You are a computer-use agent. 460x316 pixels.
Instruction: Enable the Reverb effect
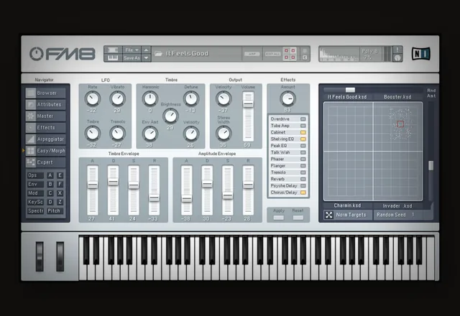click(x=303, y=179)
